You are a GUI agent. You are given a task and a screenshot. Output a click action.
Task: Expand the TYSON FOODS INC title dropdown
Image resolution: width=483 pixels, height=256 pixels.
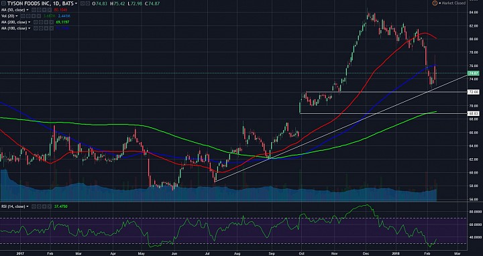pyautogui.click(x=76, y=4)
